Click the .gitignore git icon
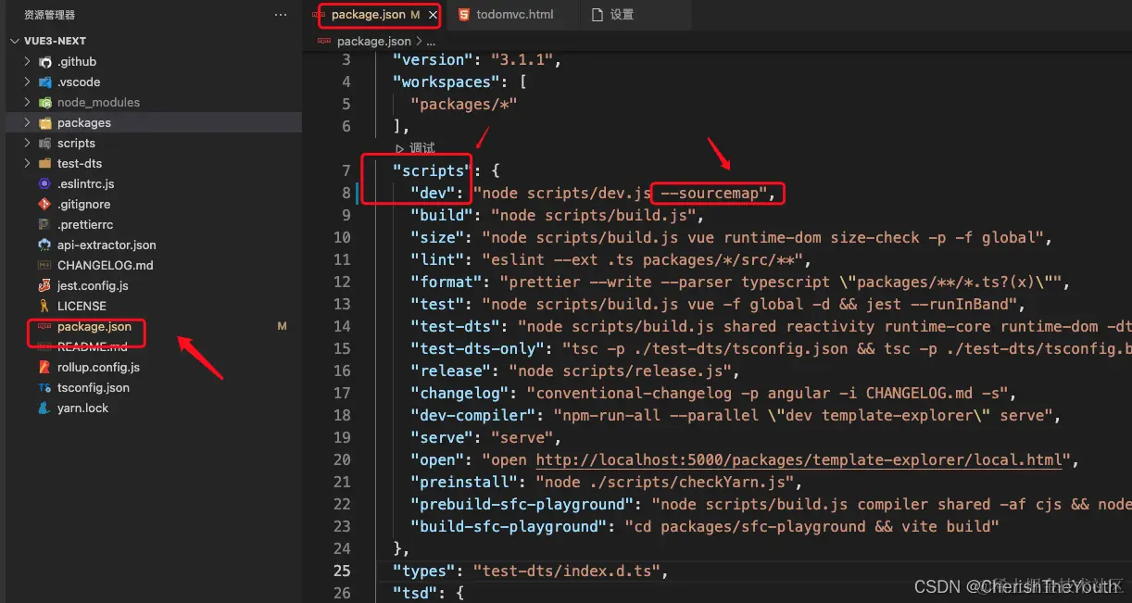The image size is (1132, 603). pos(44,205)
